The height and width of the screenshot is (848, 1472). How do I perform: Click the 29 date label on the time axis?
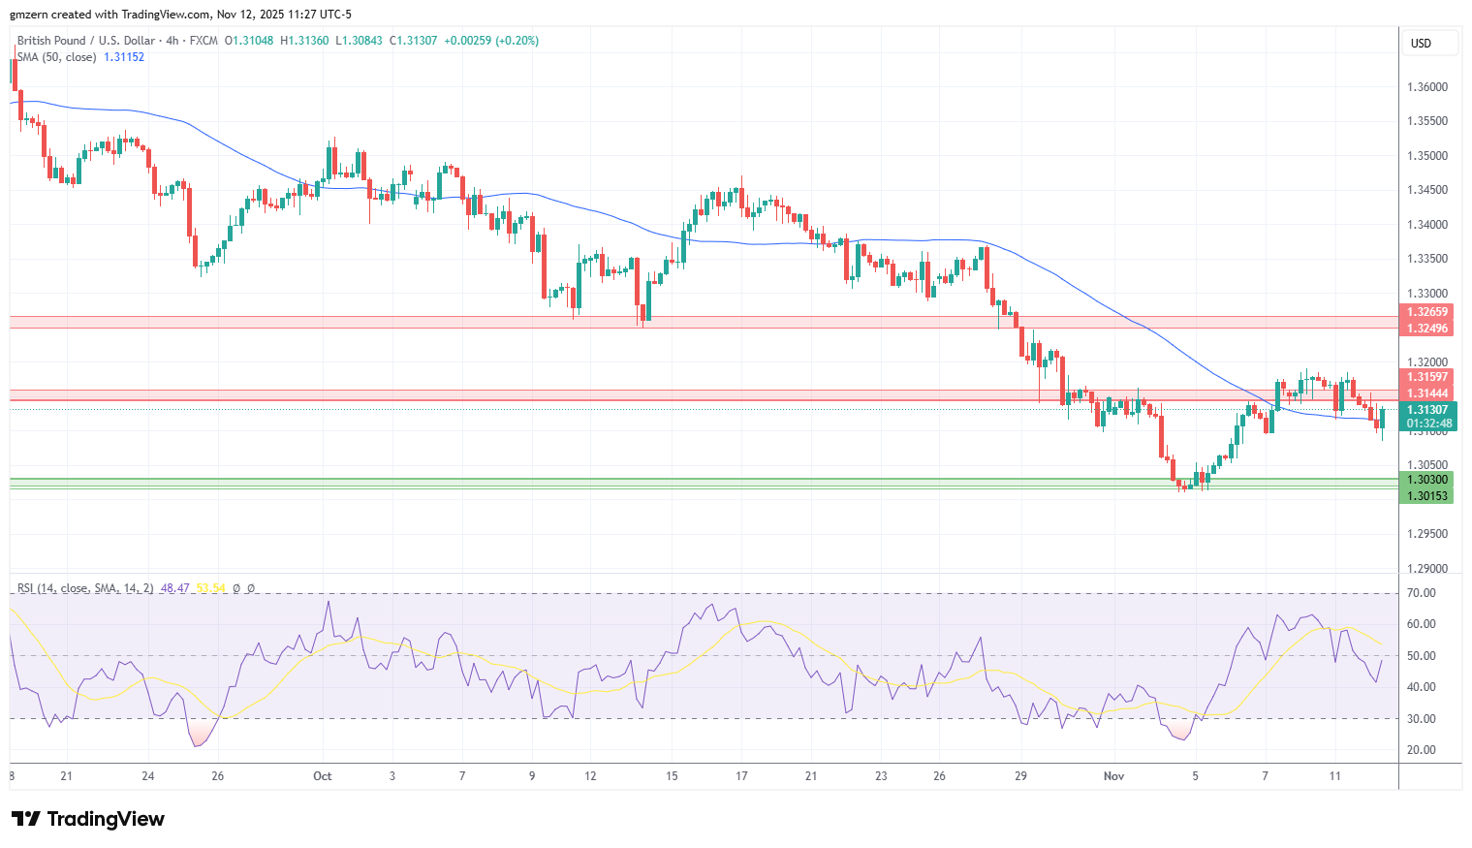click(x=1020, y=776)
